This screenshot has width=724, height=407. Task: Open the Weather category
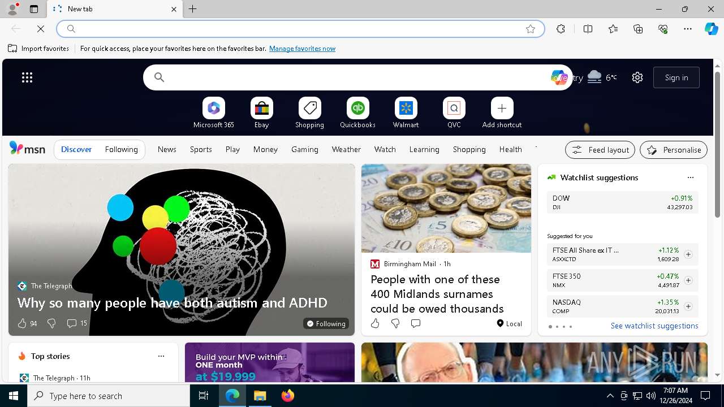tap(346, 149)
